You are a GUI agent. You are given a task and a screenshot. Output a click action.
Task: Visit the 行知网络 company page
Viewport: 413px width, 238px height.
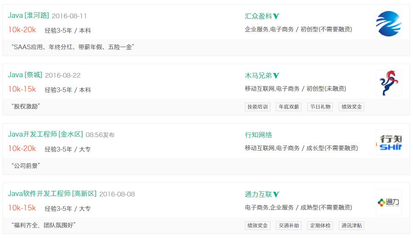258,135
